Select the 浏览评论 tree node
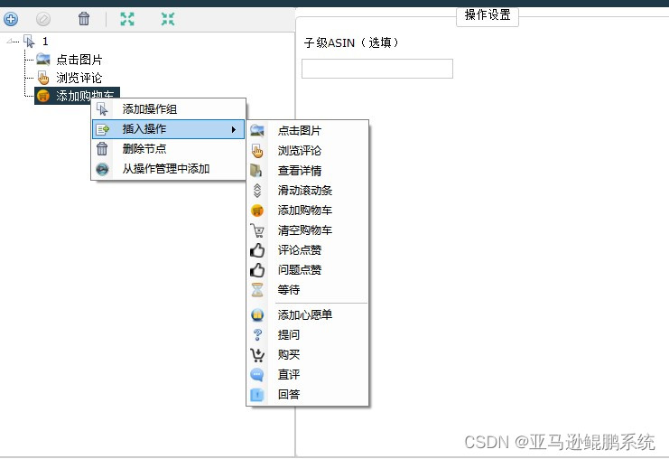 pos(79,78)
